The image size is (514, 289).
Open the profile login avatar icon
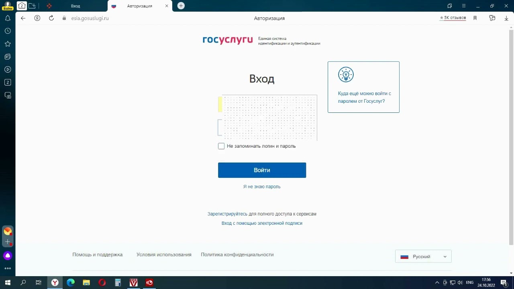(7, 5)
